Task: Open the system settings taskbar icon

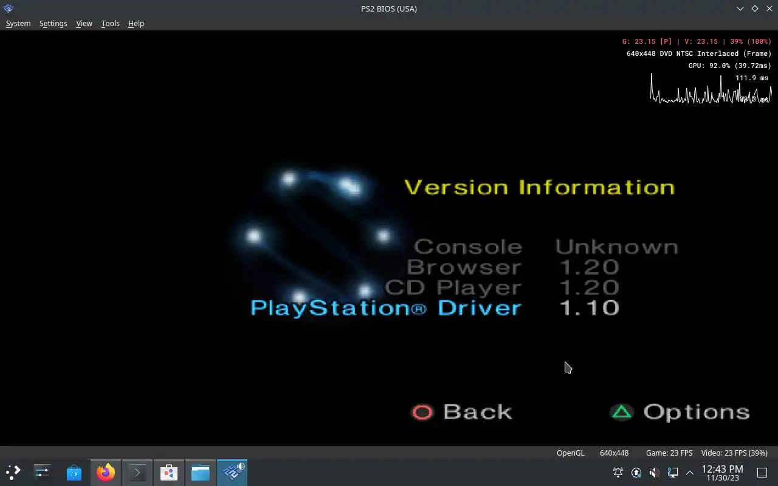Action: tap(43, 472)
